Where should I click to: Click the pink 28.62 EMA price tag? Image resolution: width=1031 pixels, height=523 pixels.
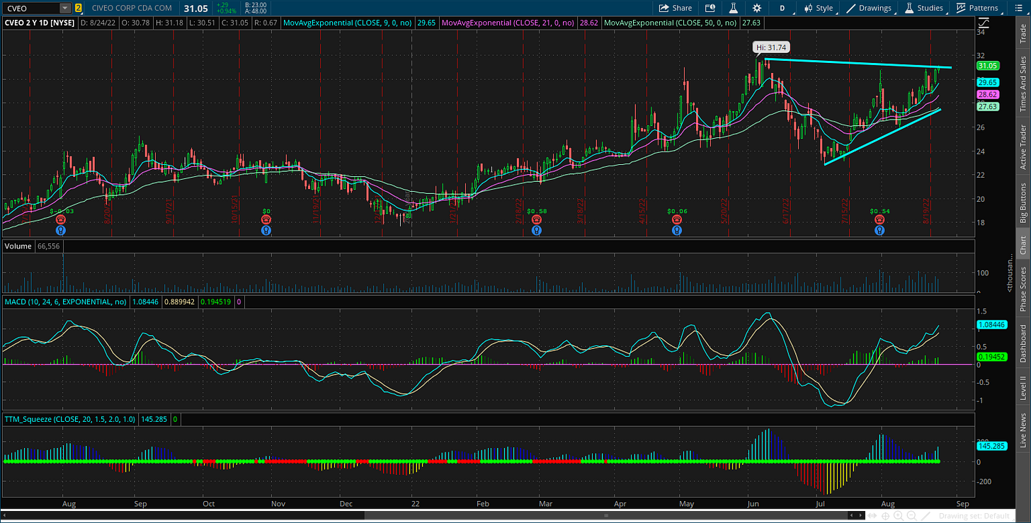(x=987, y=94)
